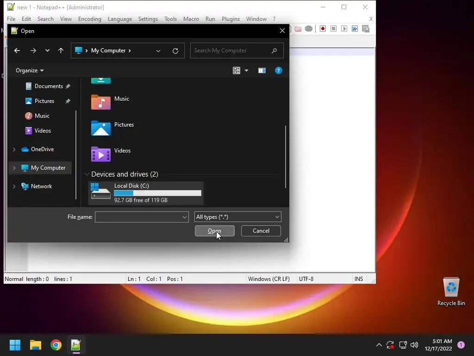Viewport: 474px width, 356px height.
Task: Change your view icon in Open dialog
Action: tap(237, 70)
